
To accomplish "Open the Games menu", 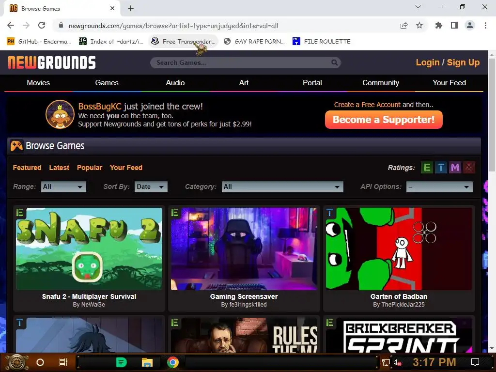I will [x=107, y=83].
